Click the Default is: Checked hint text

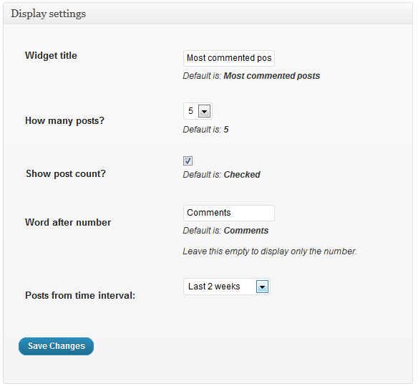point(221,175)
